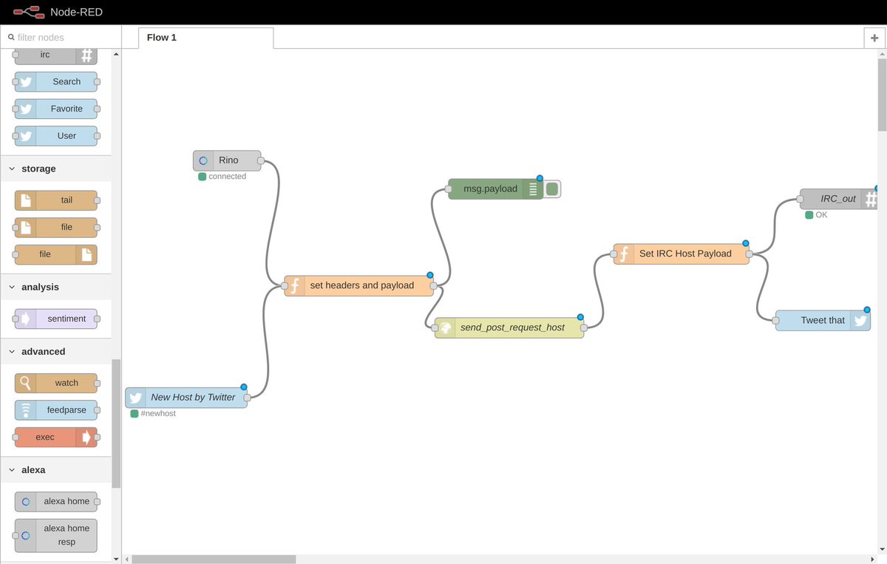Click the palette vertical scrollbar thumb
The height and width of the screenshot is (564, 887).
(116, 424)
